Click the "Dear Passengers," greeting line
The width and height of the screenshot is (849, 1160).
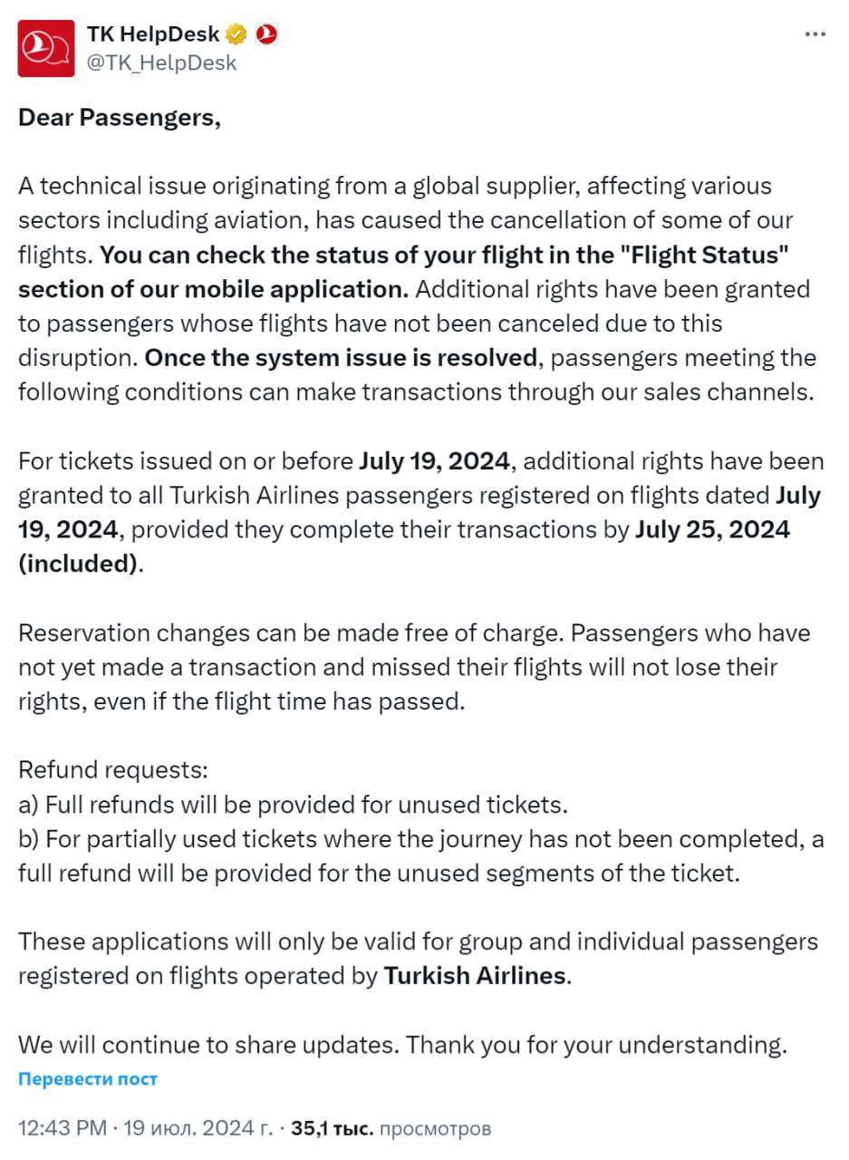click(x=120, y=118)
